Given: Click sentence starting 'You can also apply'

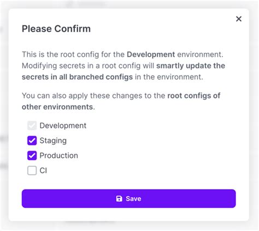Looking at the screenshot, I should 121,101.
